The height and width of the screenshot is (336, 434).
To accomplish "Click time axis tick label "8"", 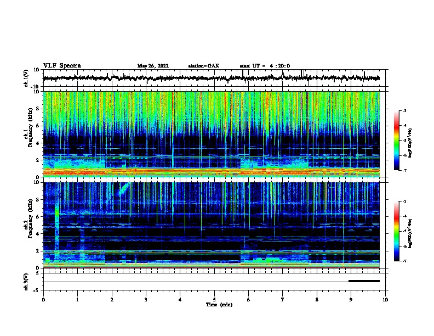I will [x=317, y=300].
